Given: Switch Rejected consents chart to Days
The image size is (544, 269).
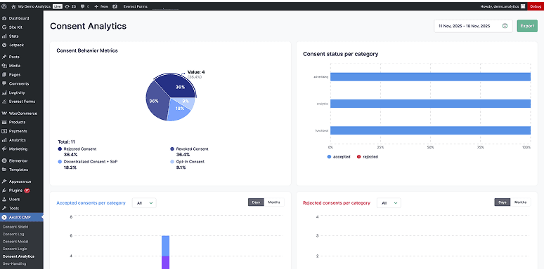Looking at the screenshot, I should [x=503, y=202].
